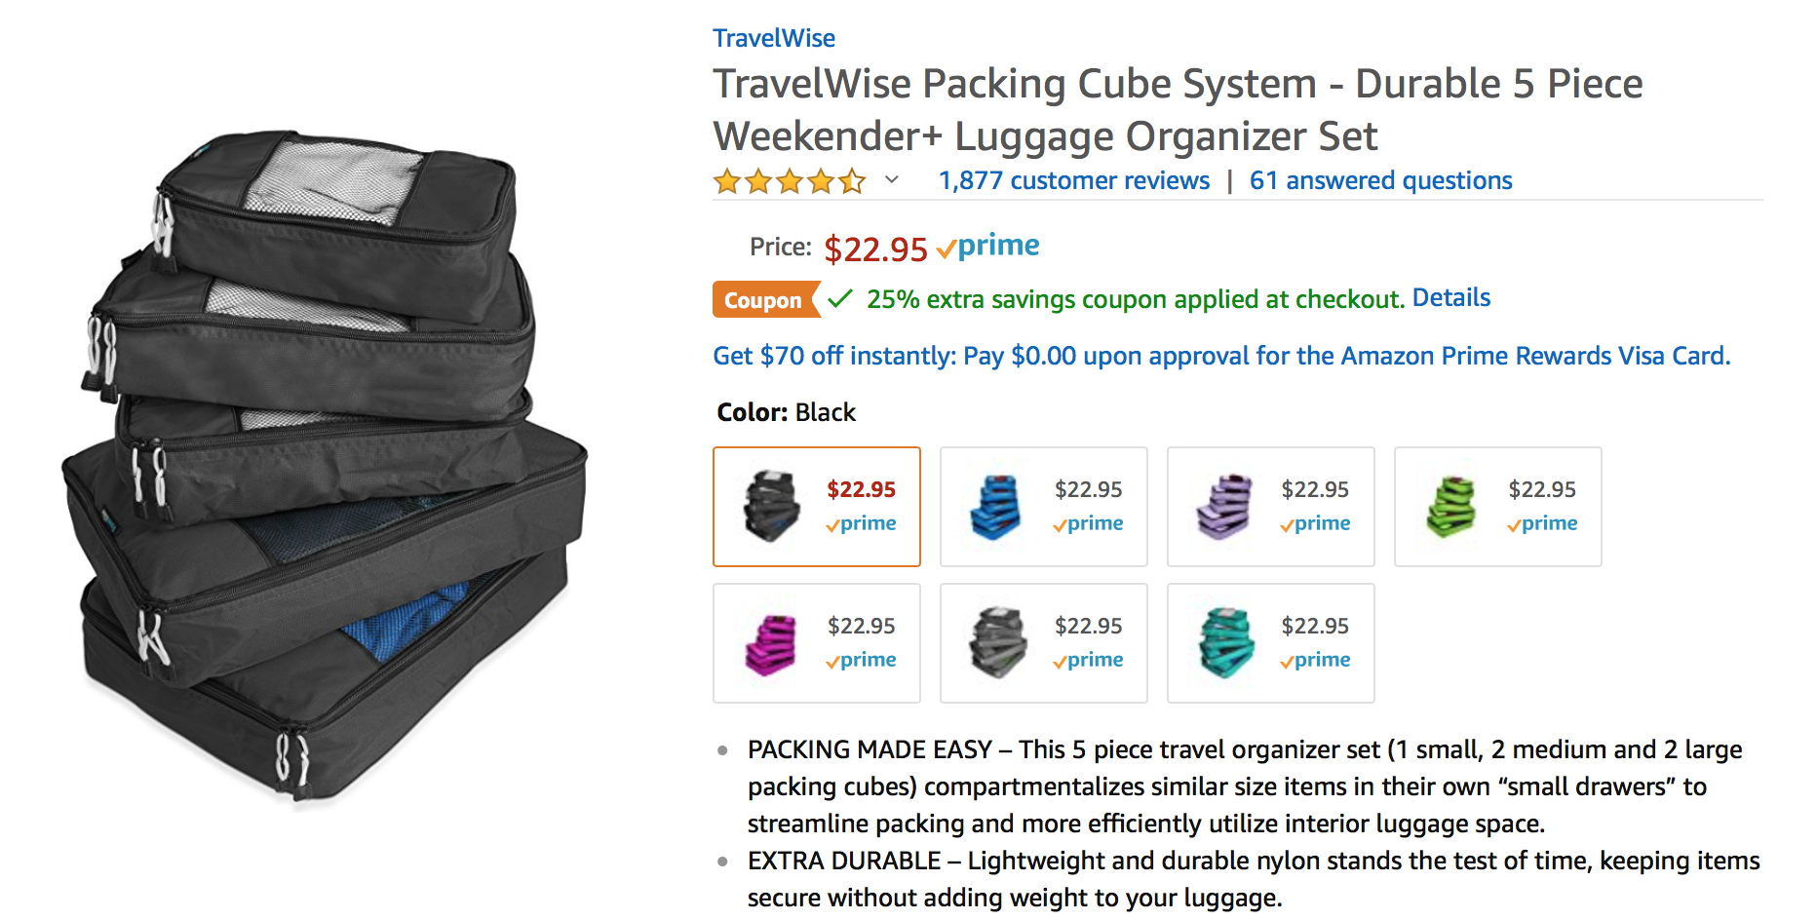View the 61 answered questions link

1380,181
